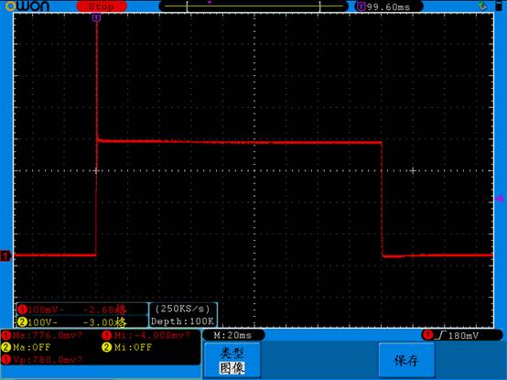Screen dimensions: 507x380
Task: Click the battery icon in top right corner
Action: [499, 5]
